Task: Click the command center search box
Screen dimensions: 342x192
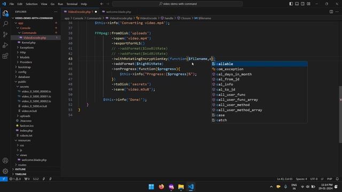Action: 177,4
